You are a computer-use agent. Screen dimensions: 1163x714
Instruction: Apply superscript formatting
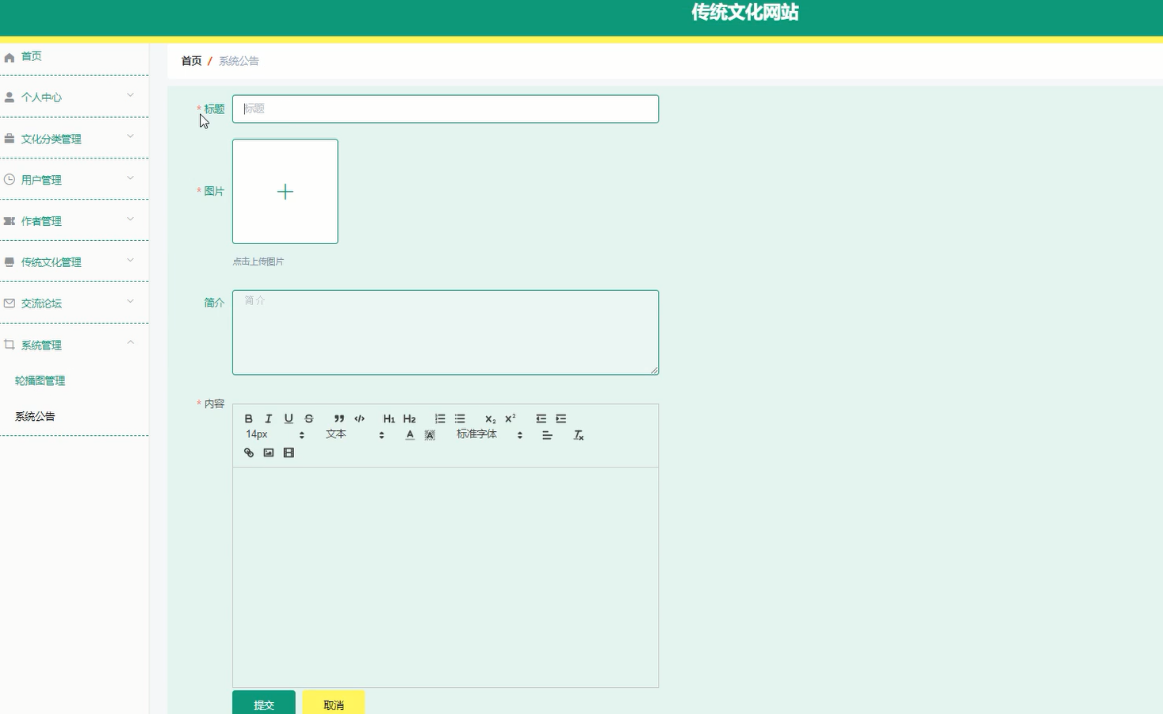pyautogui.click(x=511, y=418)
